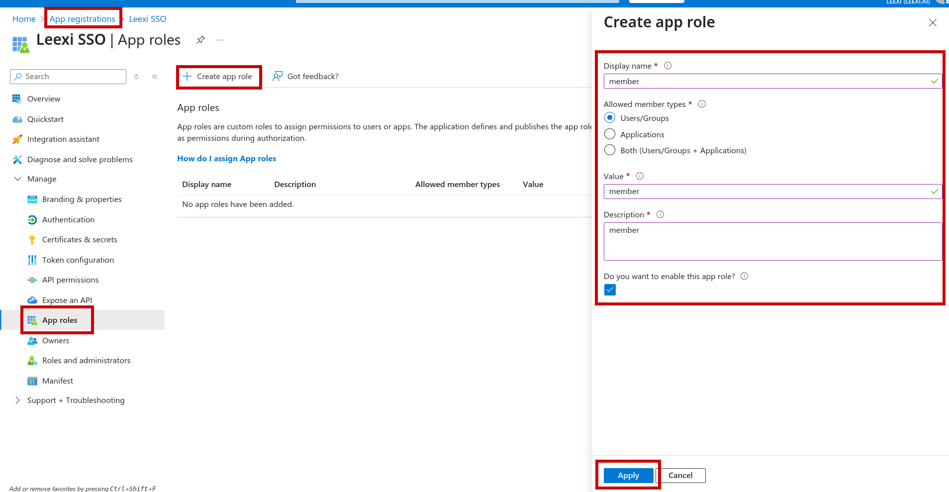The height and width of the screenshot is (492, 949).
Task: Open Token configuration
Action: coord(78,260)
